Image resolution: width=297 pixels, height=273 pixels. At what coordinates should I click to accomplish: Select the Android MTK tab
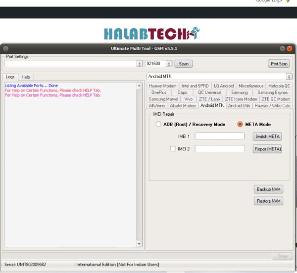[x=212, y=105]
